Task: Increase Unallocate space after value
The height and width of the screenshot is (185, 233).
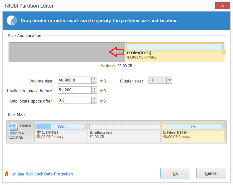Action: tap(94, 99)
